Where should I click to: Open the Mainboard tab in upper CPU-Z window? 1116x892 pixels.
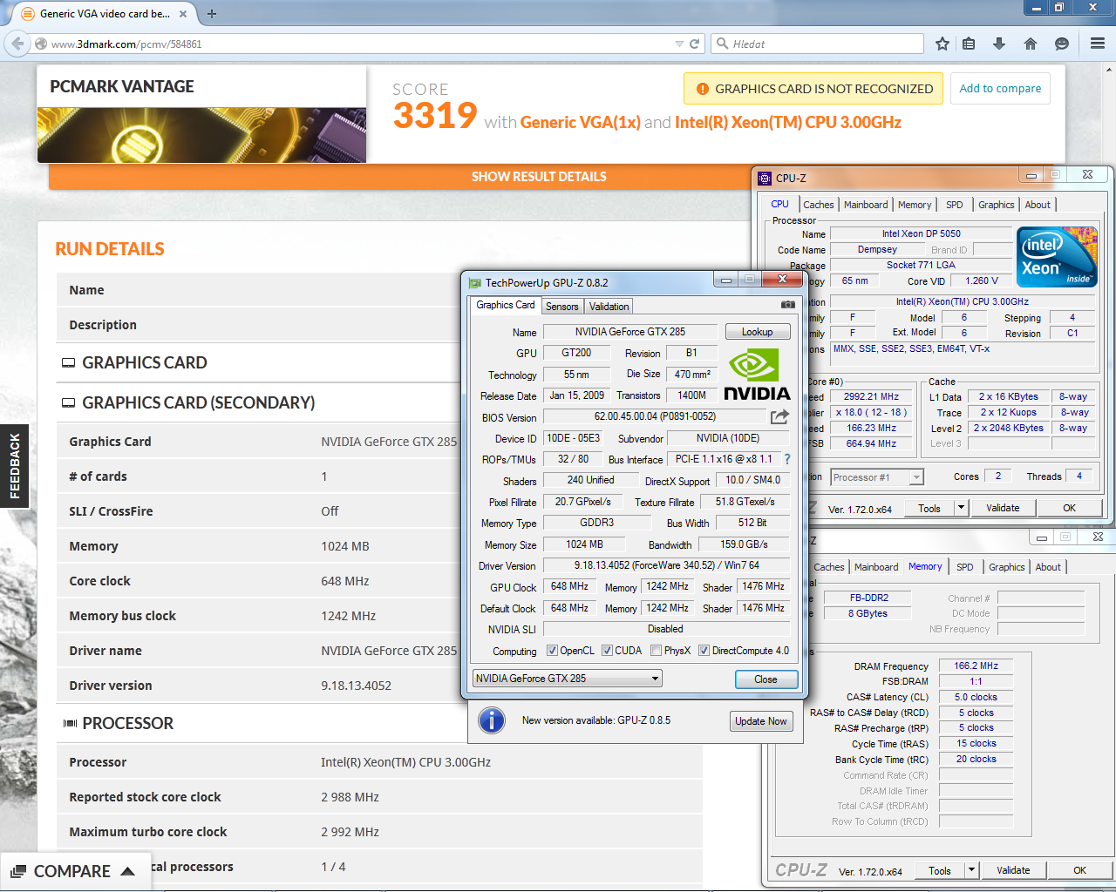[x=866, y=205]
